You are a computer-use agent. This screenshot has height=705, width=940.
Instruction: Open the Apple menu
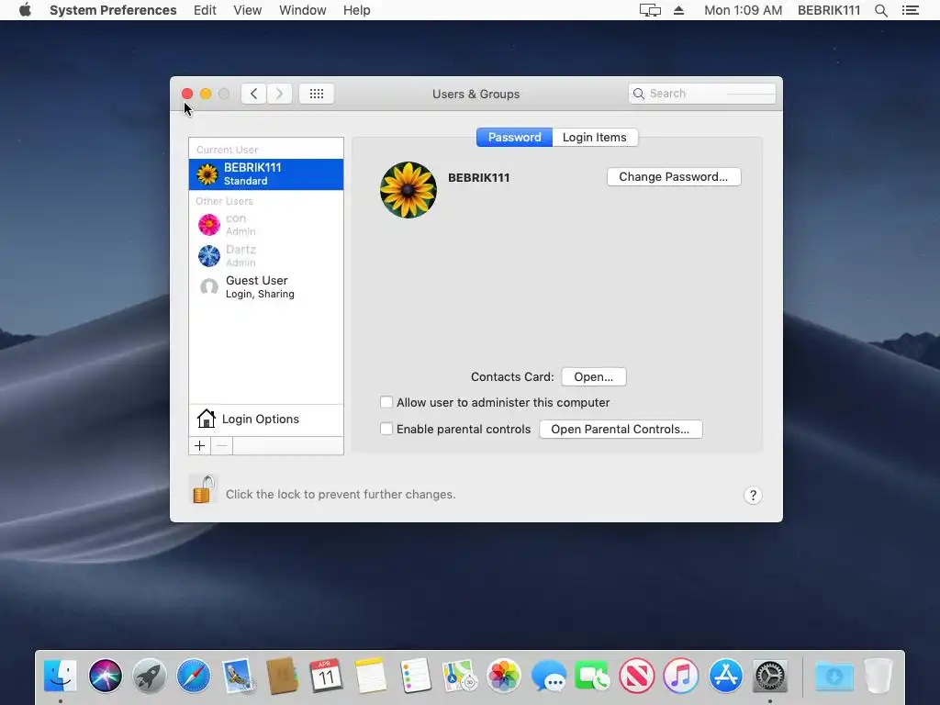[25, 10]
